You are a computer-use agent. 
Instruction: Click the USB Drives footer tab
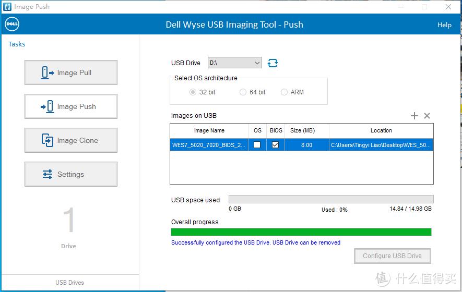(x=69, y=282)
